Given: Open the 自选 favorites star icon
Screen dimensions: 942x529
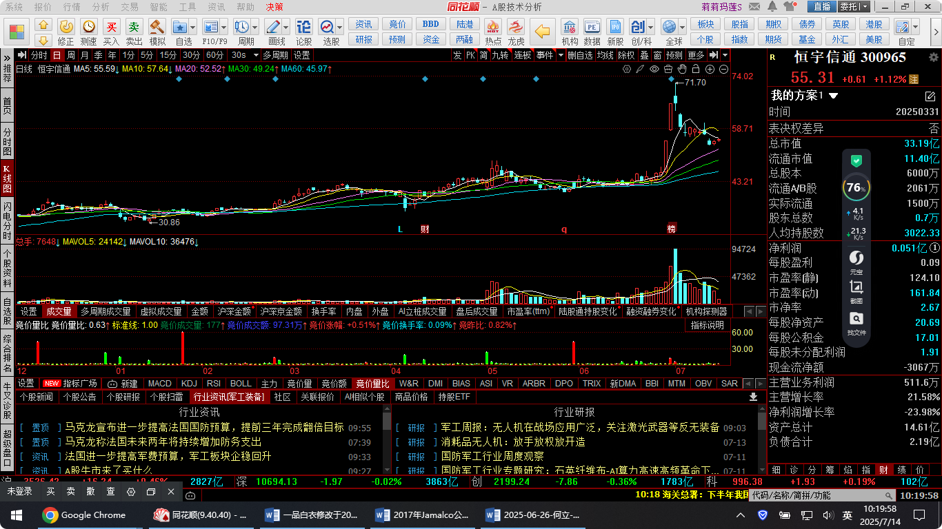Looking at the screenshot, I should pos(180,27).
